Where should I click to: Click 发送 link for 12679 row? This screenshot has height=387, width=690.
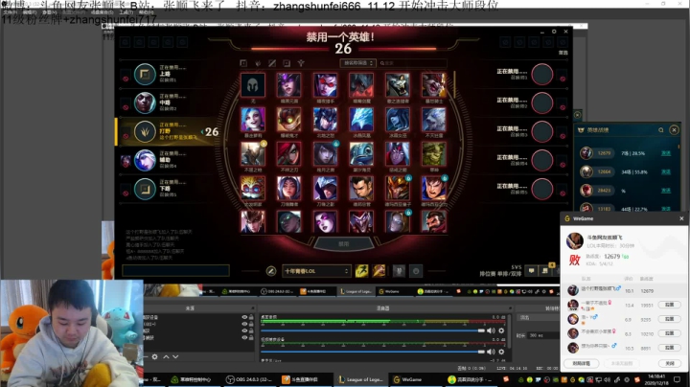point(666,153)
